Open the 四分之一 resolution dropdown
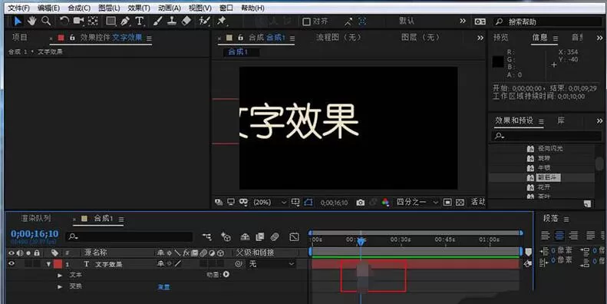This screenshot has width=607, height=304. click(417, 202)
